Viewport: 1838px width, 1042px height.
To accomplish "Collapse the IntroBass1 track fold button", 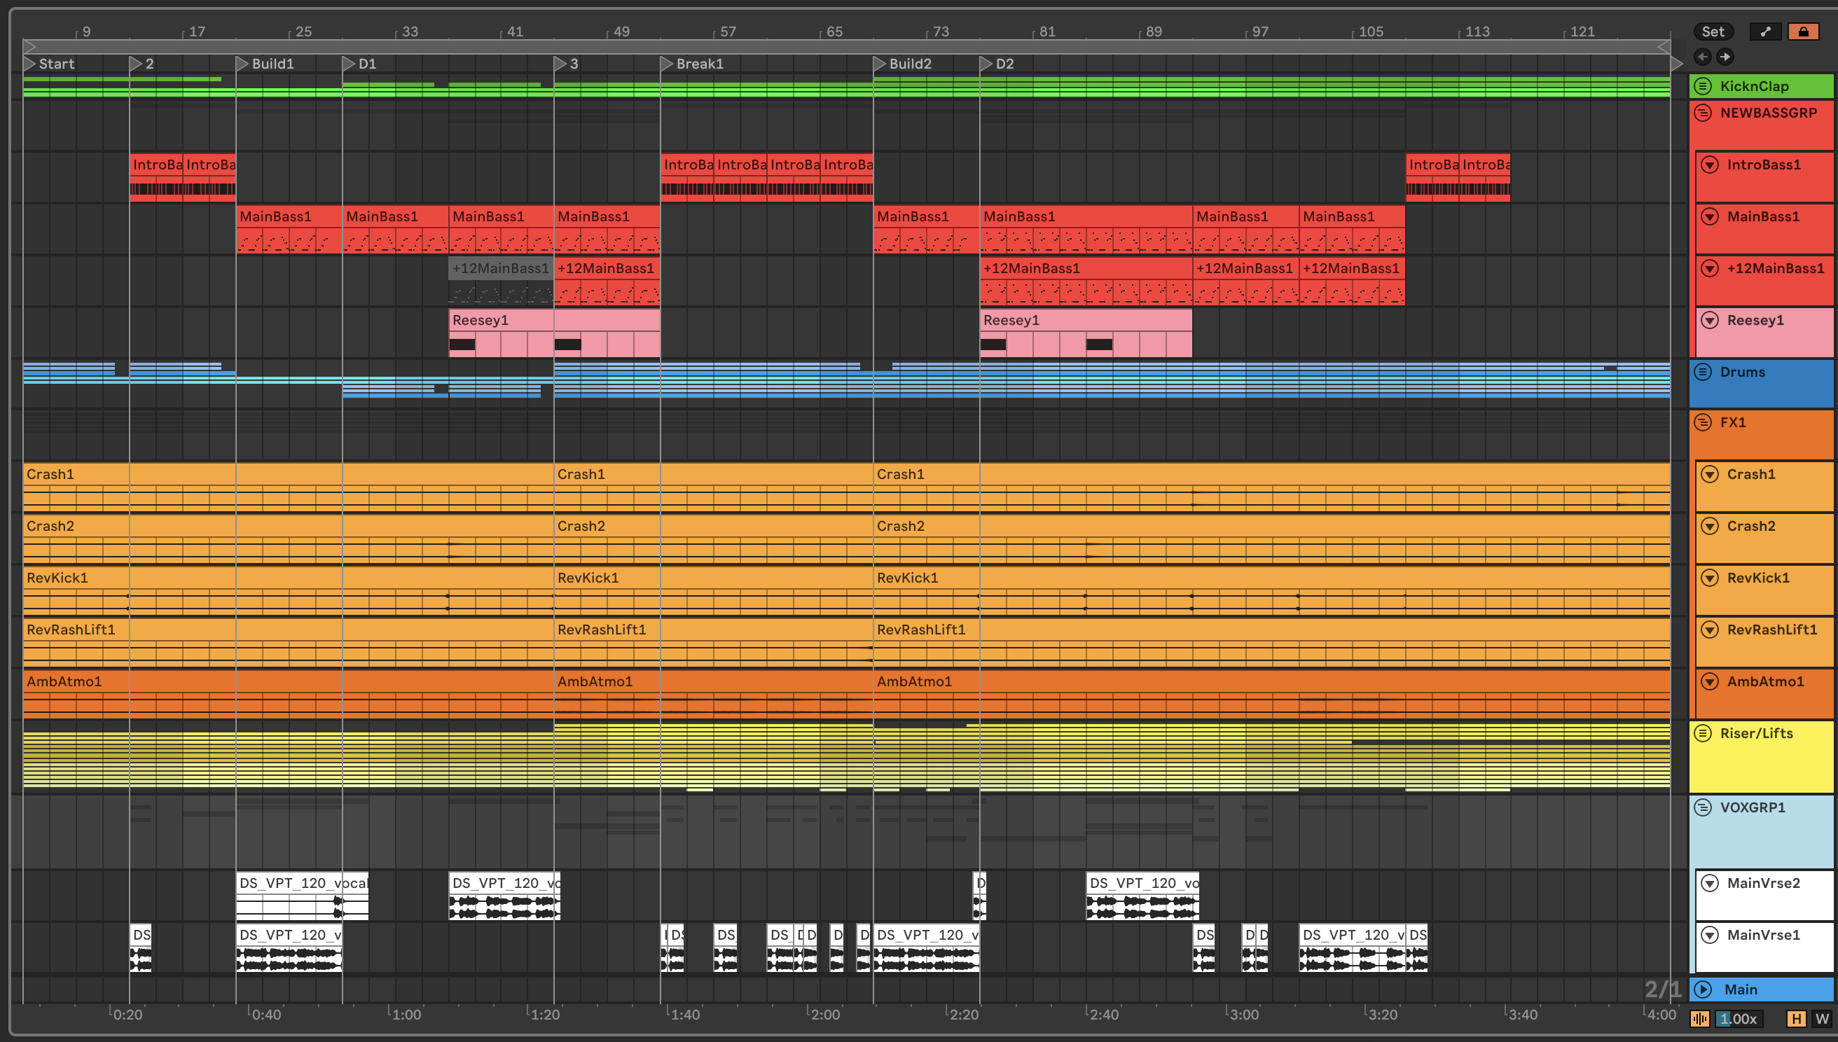I will pos(1710,165).
